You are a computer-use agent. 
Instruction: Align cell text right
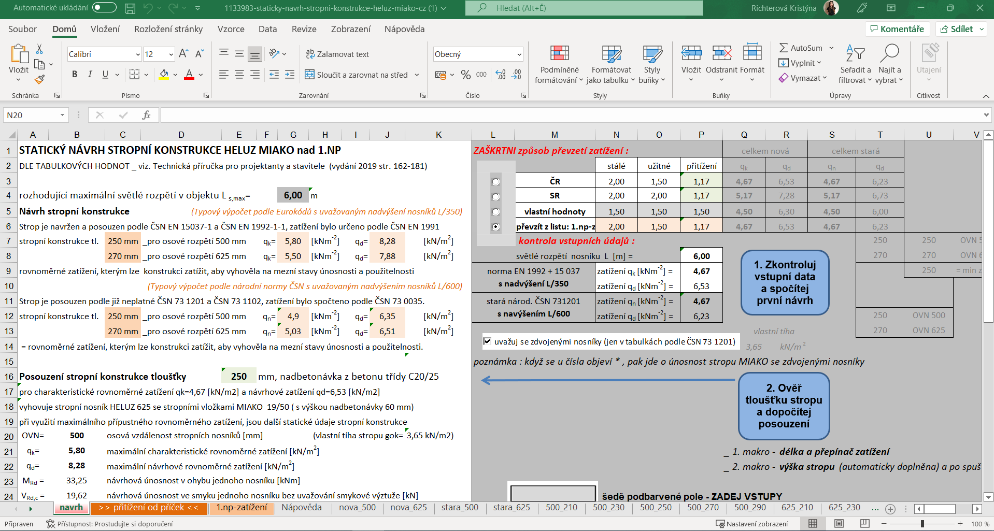point(255,75)
